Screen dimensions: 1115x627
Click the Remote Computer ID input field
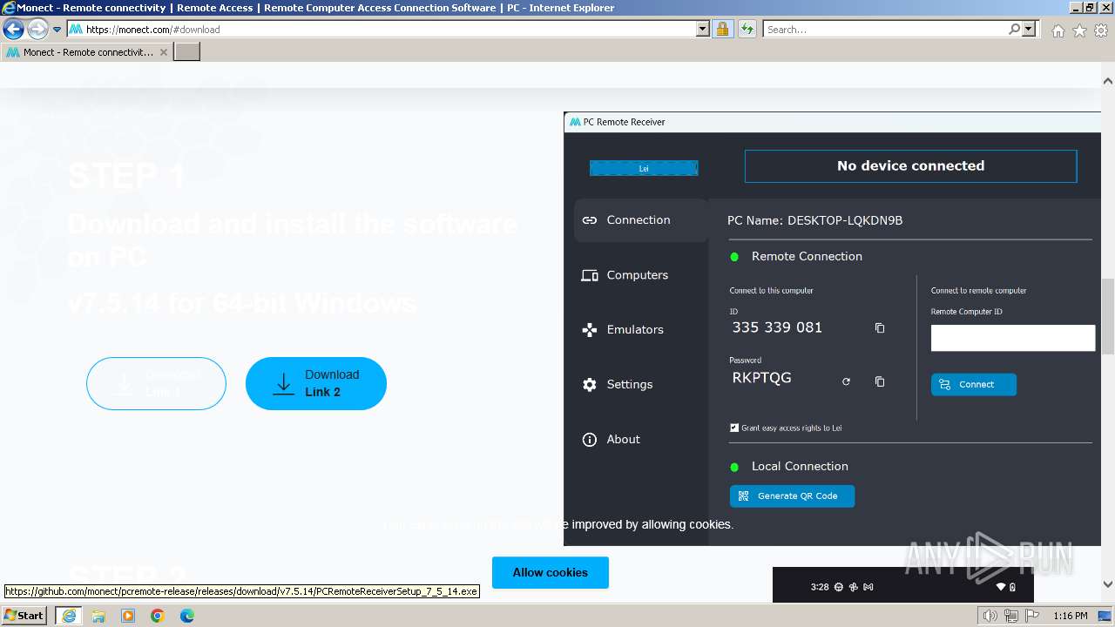1012,338
